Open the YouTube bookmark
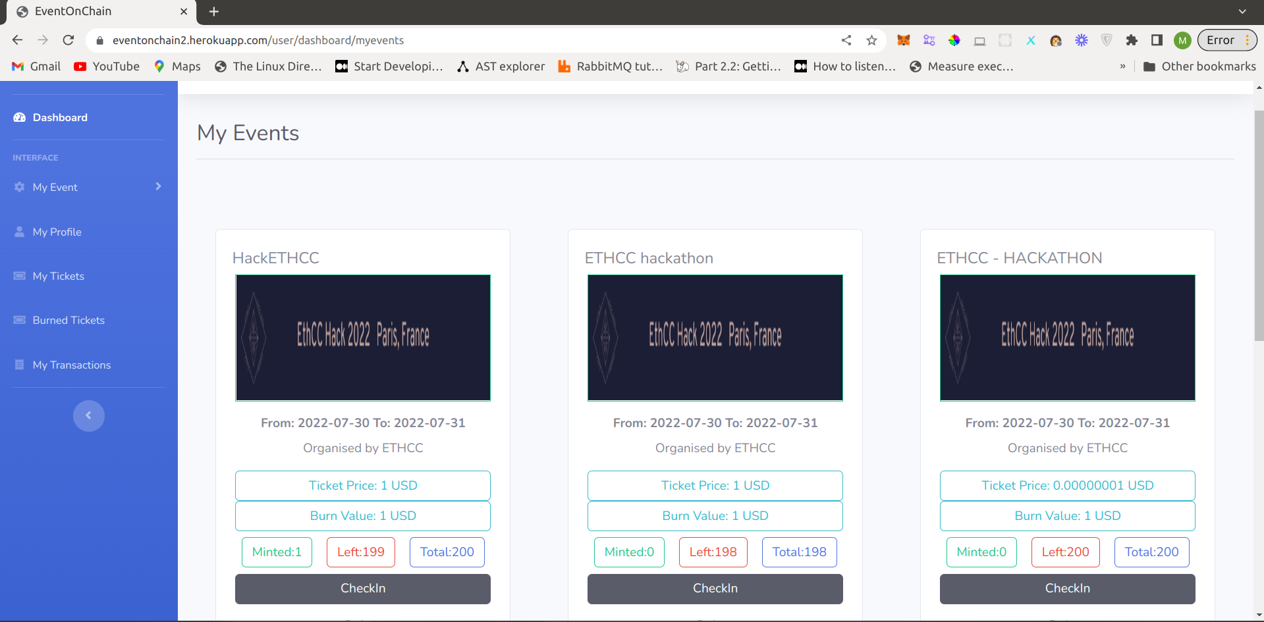 [107, 66]
